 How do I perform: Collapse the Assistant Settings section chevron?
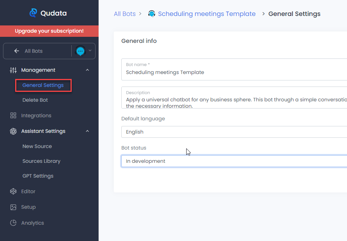(x=88, y=131)
